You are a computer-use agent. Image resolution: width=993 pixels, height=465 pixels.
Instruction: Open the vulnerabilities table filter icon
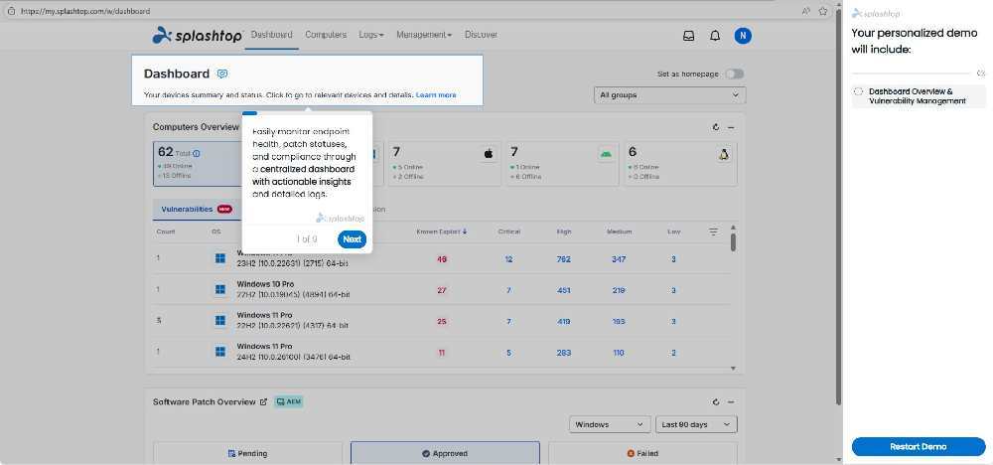713,232
